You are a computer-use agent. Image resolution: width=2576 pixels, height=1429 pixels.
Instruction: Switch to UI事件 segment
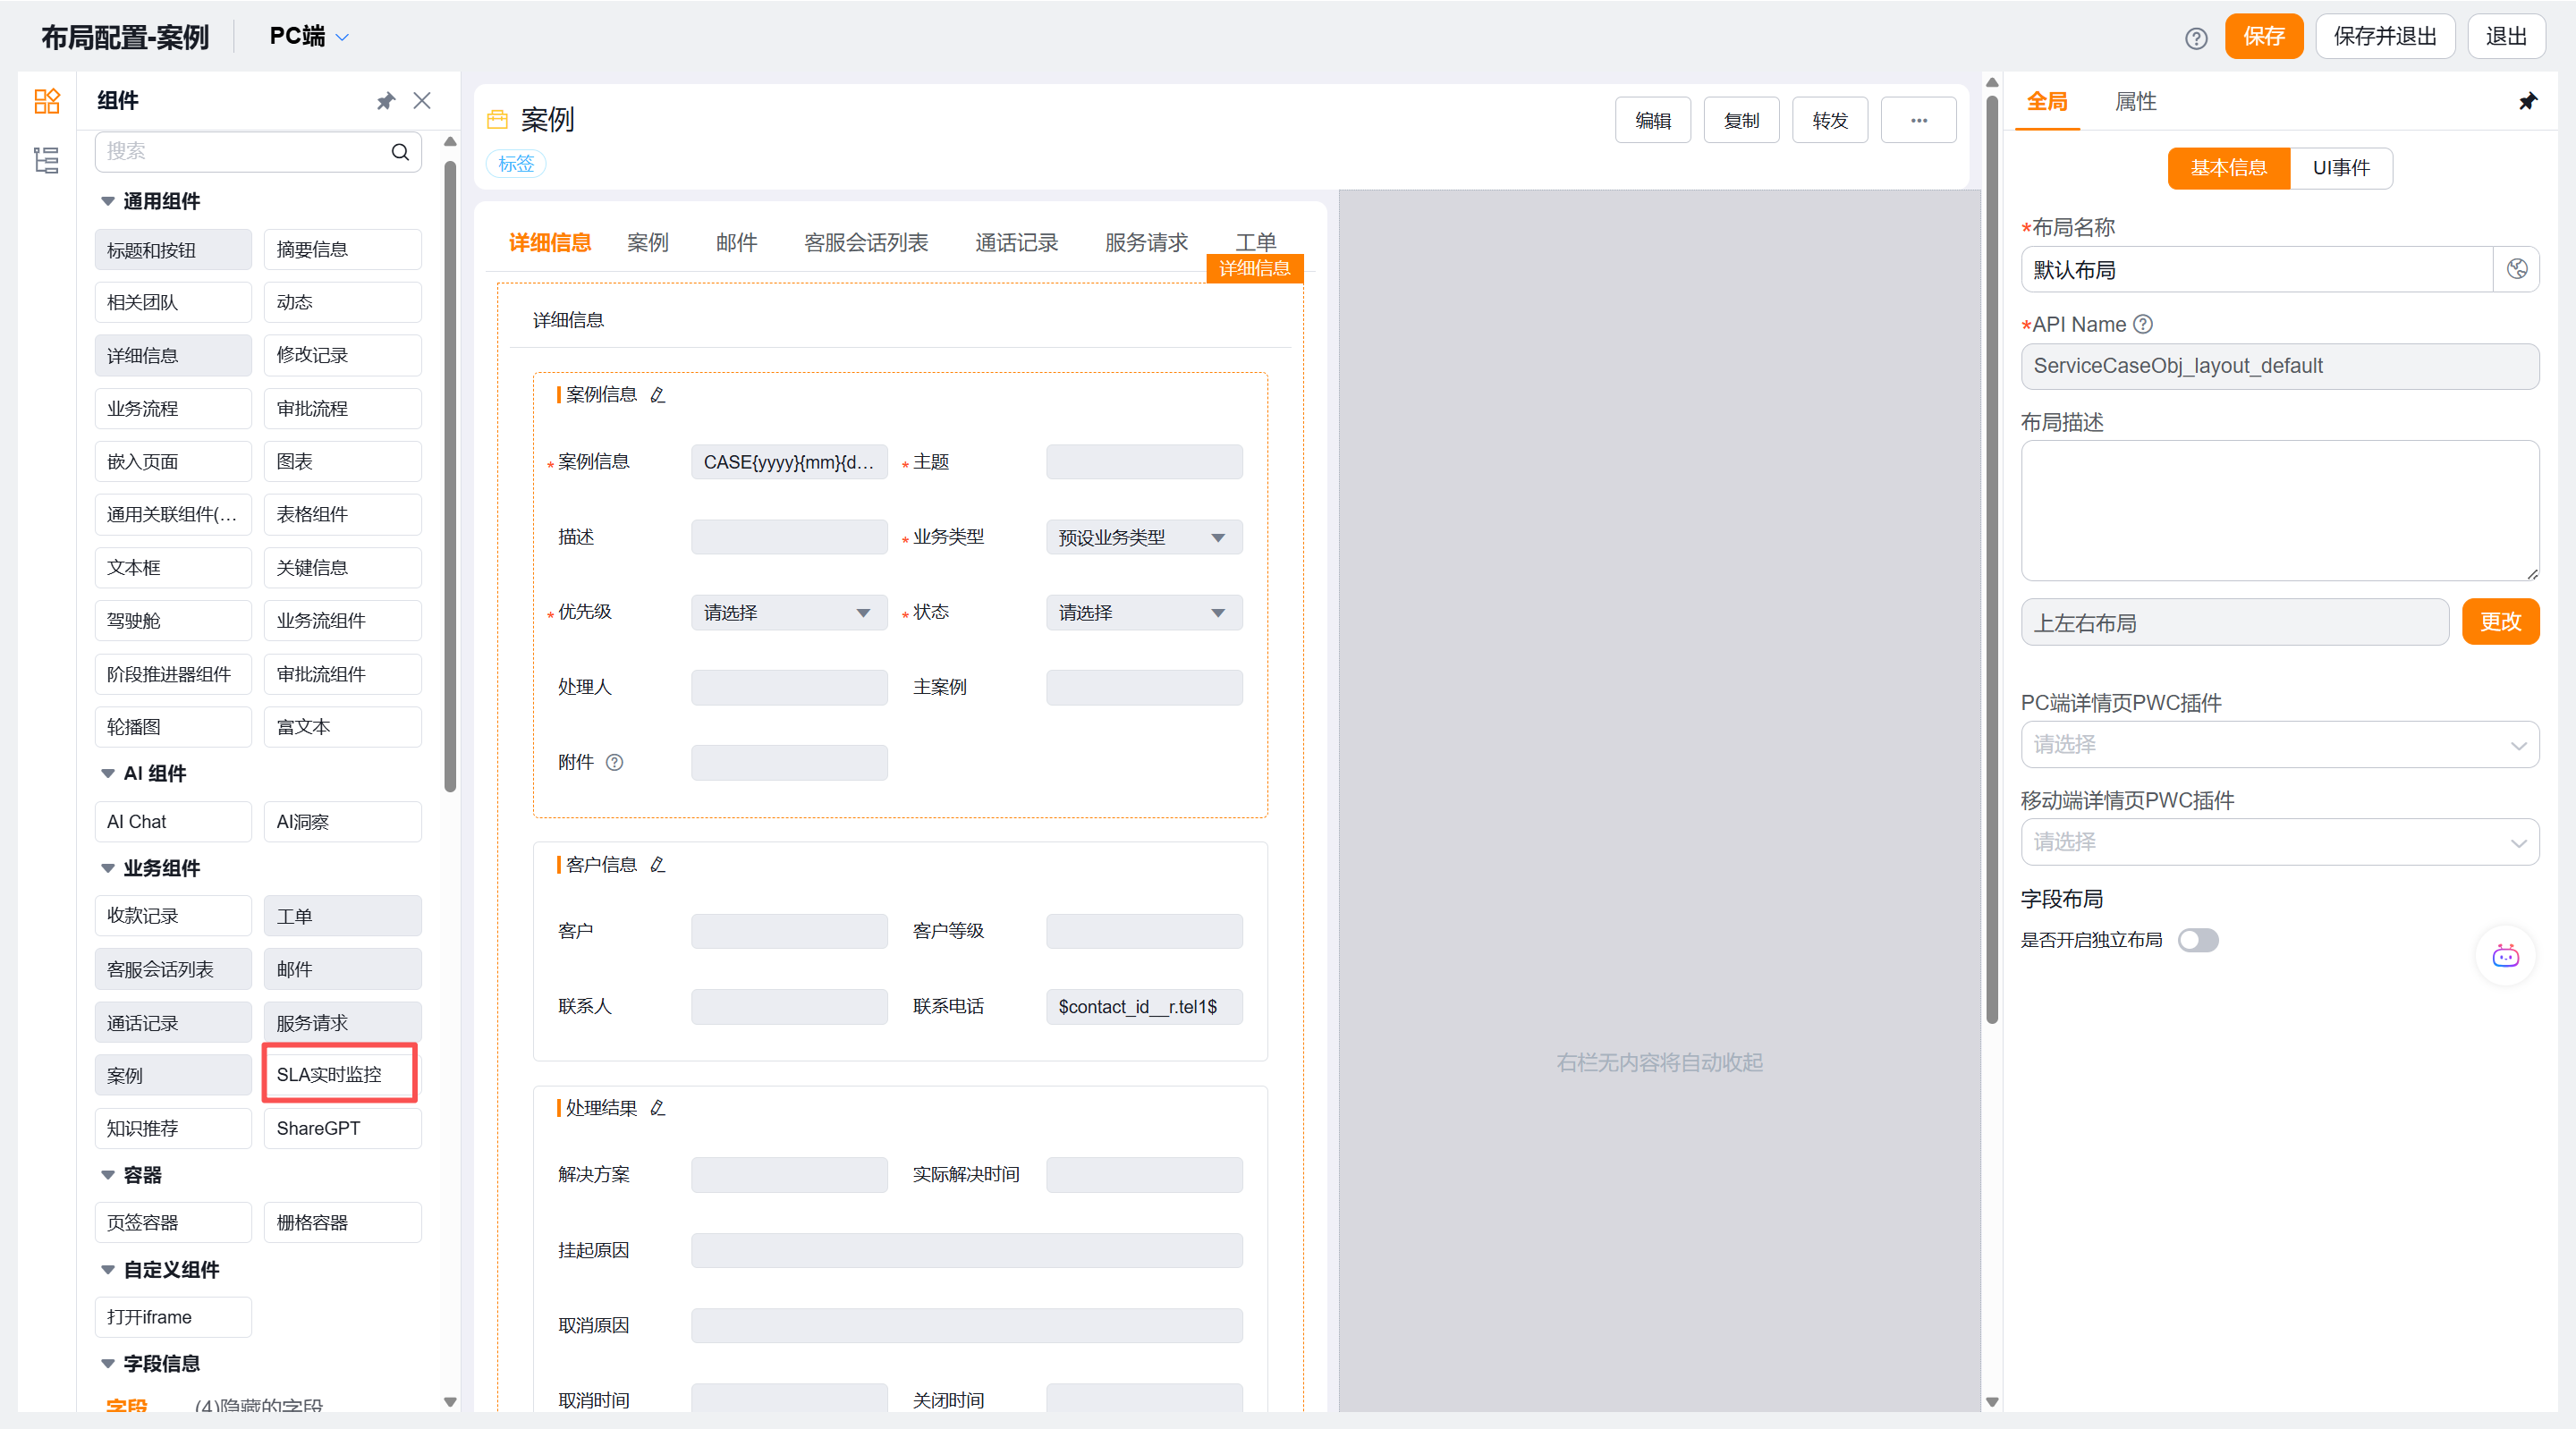click(x=2340, y=168)
